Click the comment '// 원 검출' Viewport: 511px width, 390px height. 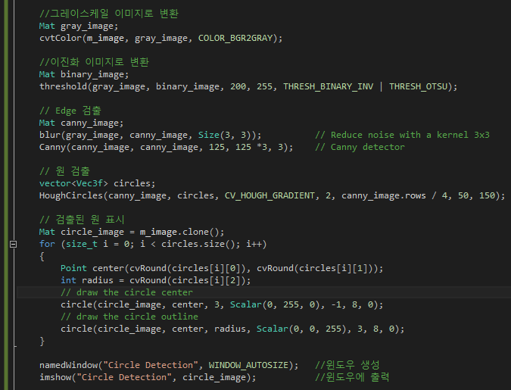click(64, 171)
